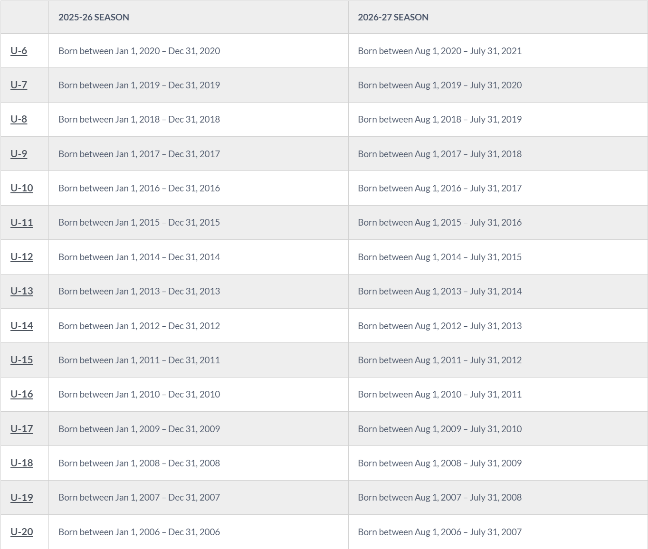Click the U-7 link
648x549 pixels.
click(x=19, y=85)
